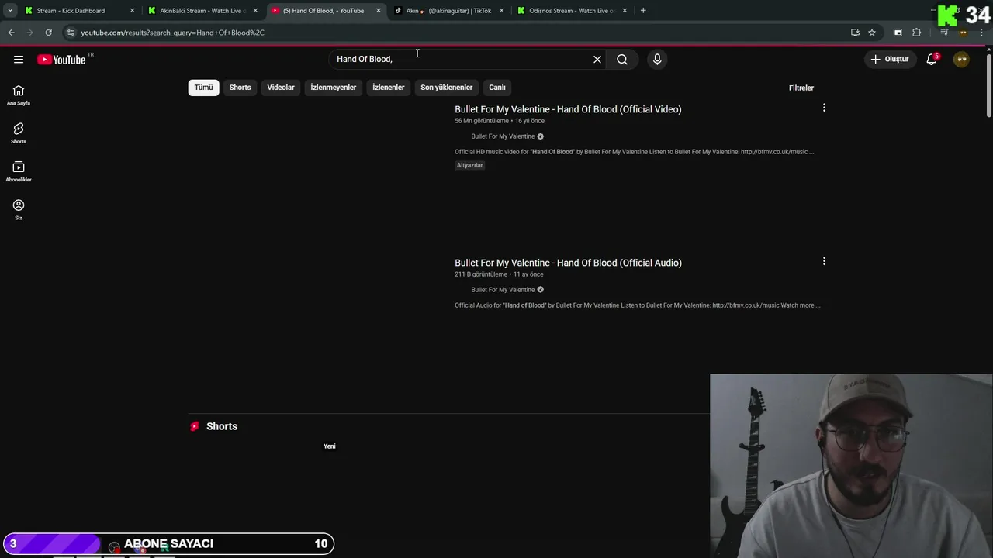Select the Tümü filter chip
Viewport: 993px width, 558px height.
203,88
